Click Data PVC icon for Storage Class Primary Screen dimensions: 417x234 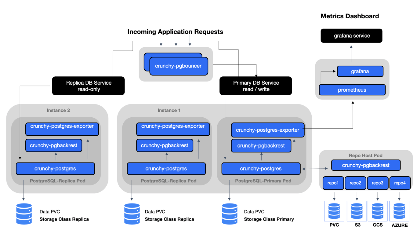[x=230, y=214]
